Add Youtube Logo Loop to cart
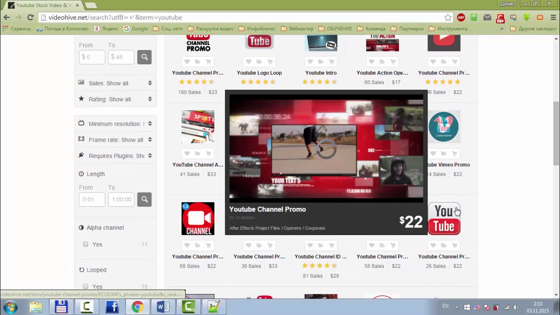Viewport: 560px width, 315px height. [x=270, y=62]
